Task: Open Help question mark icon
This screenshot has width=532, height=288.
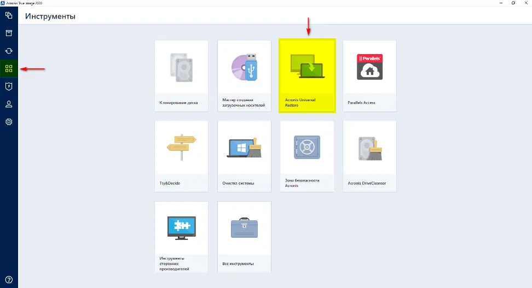Action: 9,280
